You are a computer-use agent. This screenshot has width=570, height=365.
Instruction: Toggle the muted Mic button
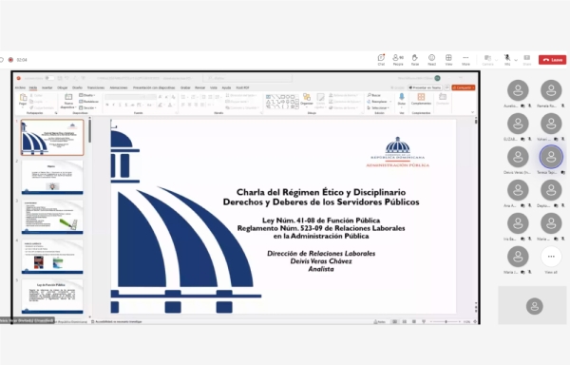point(507,60)
